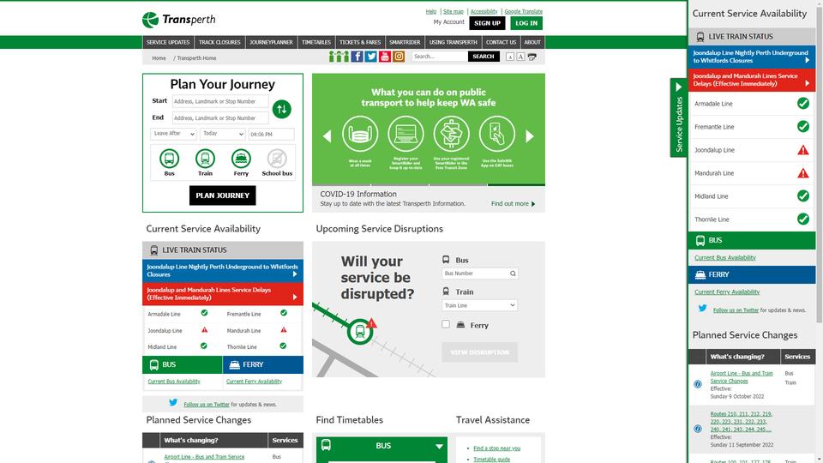Screen dimensions: 823x463
Task: Click the Twitter bird icon in sidebar
Action: click(x=702, y=309)
